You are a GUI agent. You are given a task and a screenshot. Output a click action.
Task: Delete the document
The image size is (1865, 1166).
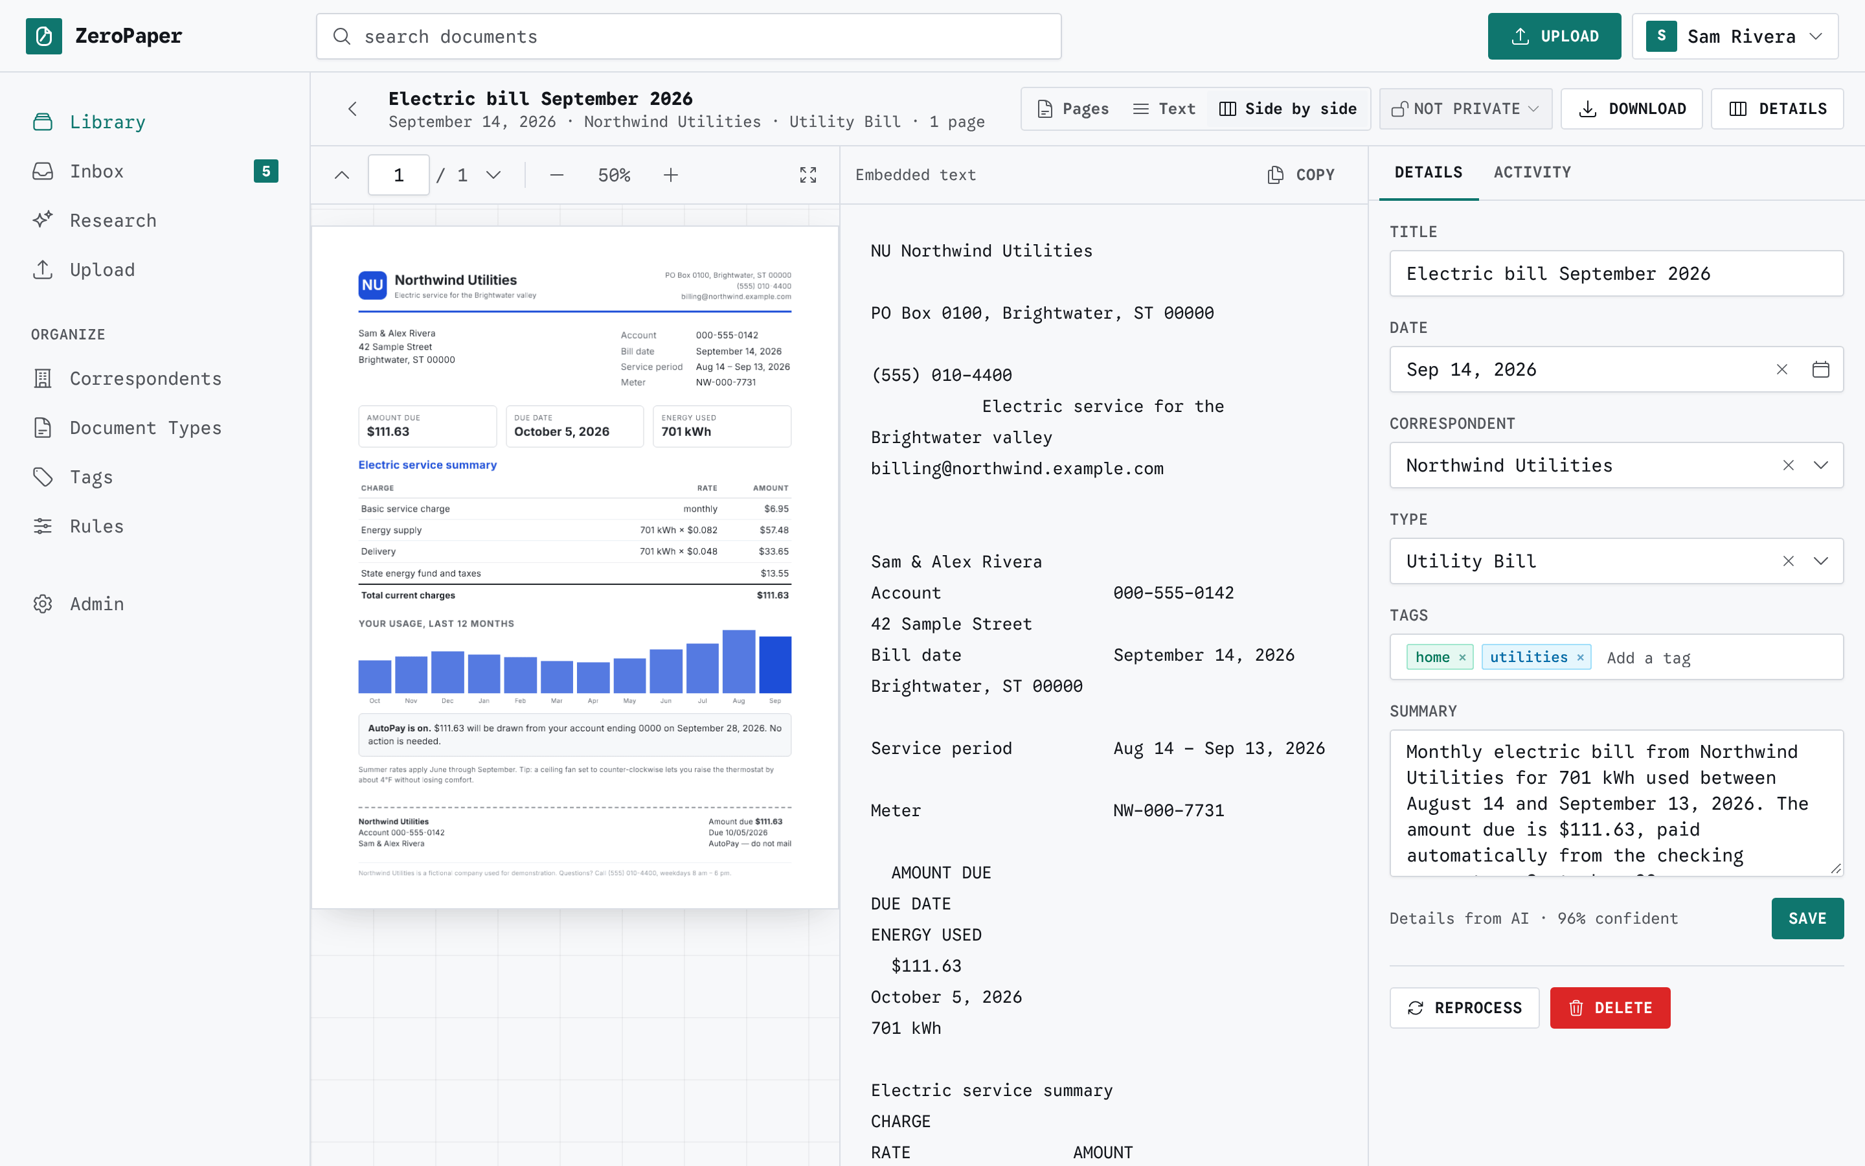coord(1610,1008)
